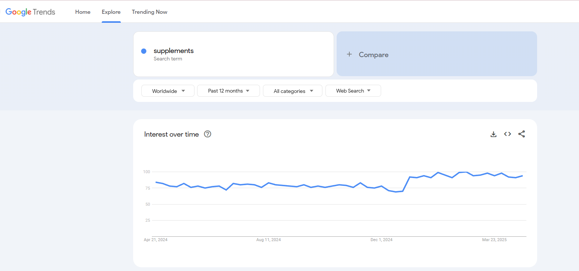579x271 pixels.
Task: Open the Home tab
Action: point(83,12)
